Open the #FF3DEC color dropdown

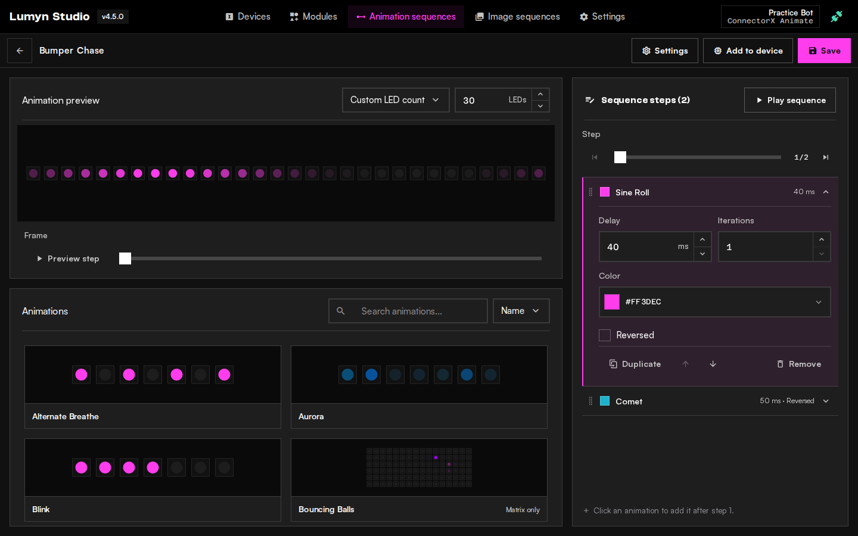click(714, 302)
